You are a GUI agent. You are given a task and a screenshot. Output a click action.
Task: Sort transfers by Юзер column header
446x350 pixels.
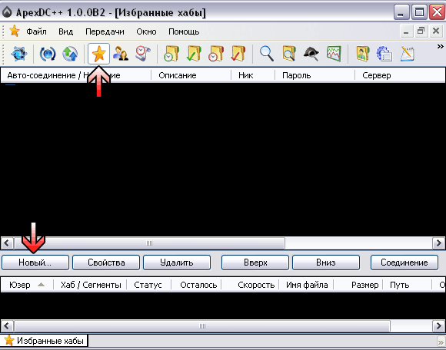[27, 285]
